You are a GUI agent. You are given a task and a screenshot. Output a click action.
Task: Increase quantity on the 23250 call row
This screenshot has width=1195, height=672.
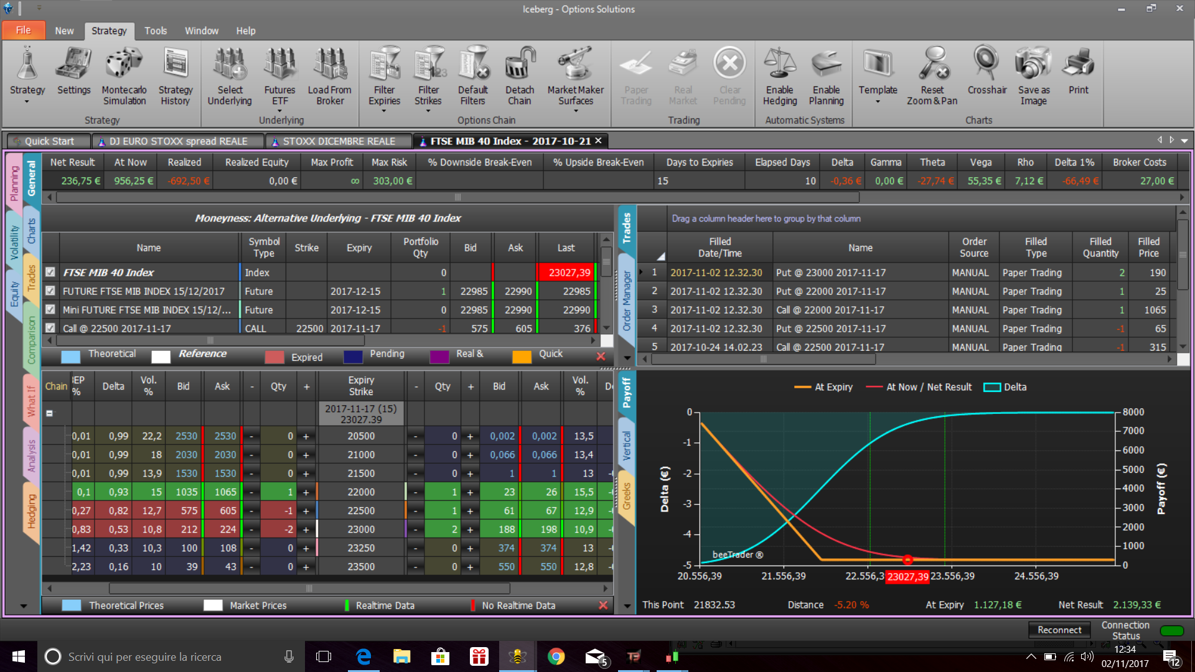click(306, 548)
